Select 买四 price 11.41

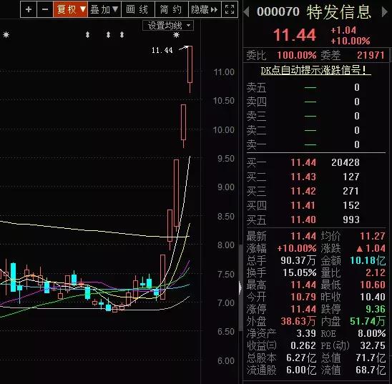(x=303, y=205)
